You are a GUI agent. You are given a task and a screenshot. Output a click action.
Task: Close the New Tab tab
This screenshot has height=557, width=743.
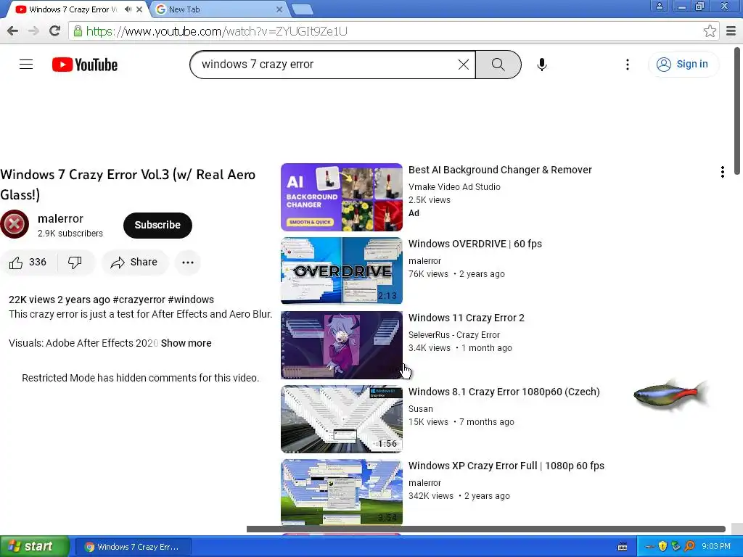(x=279, y=9)
